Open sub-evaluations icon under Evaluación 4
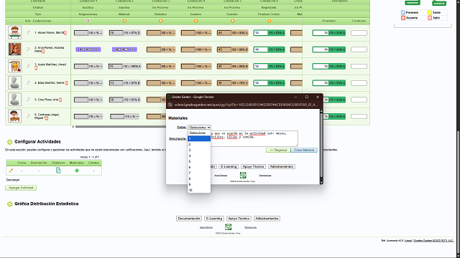 pyautogui.click(x=196, y=21)
